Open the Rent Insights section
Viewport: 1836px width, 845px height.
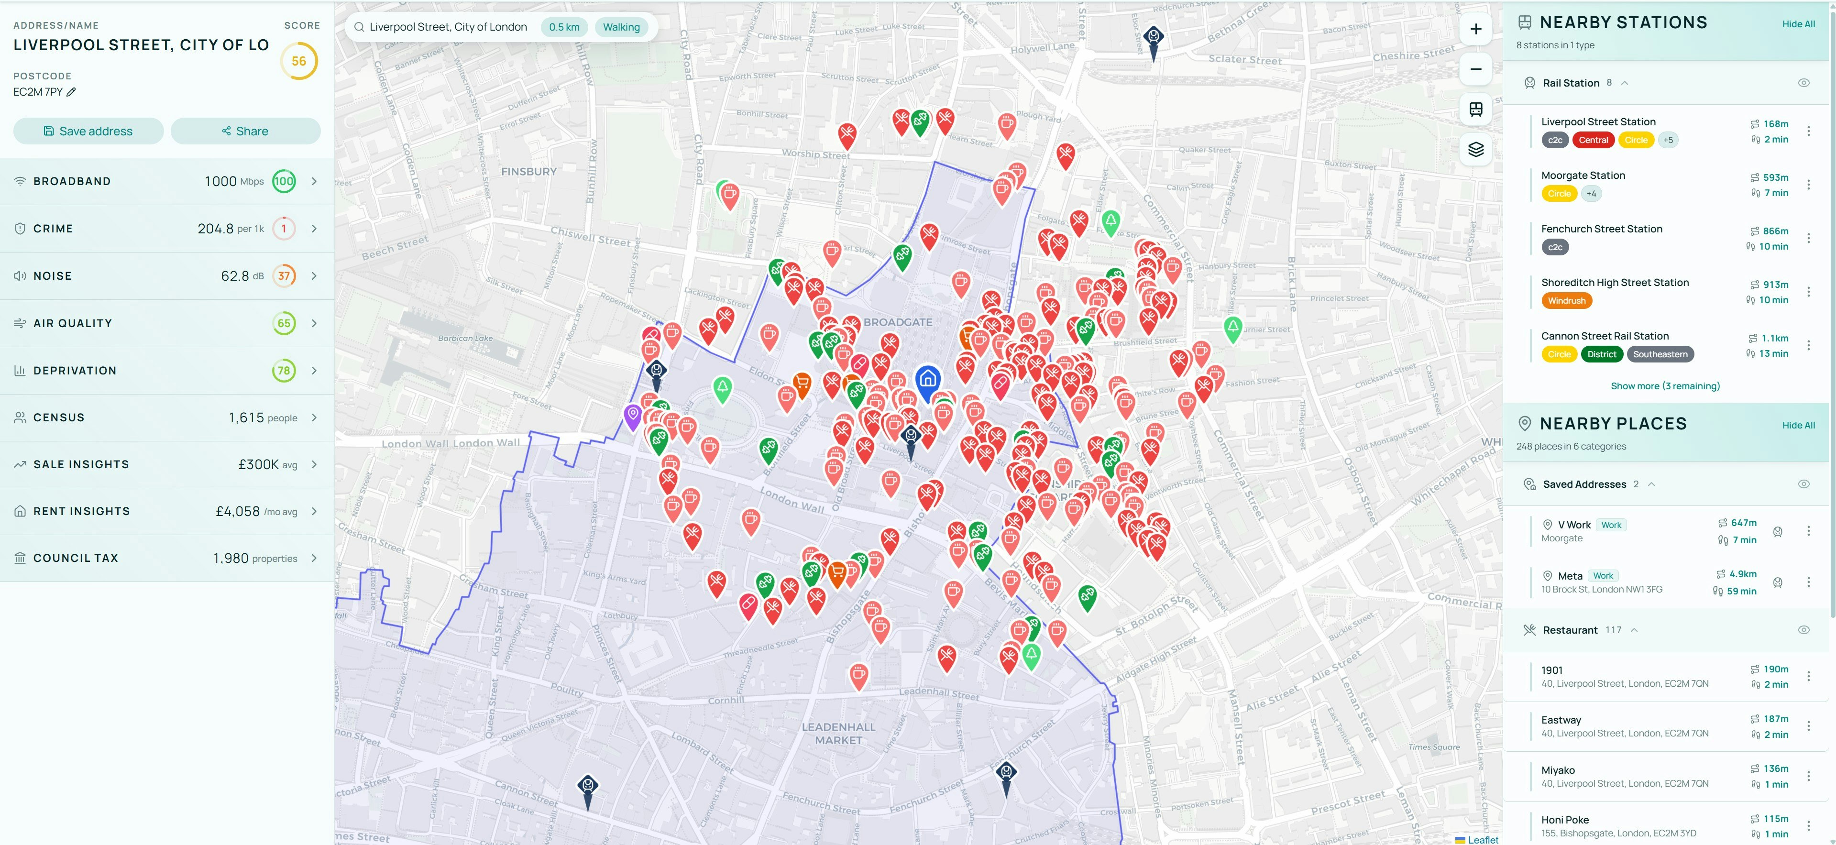(167, 512)
